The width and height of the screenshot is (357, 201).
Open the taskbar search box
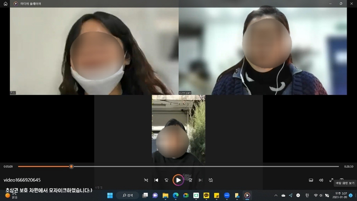pos(128,195)
